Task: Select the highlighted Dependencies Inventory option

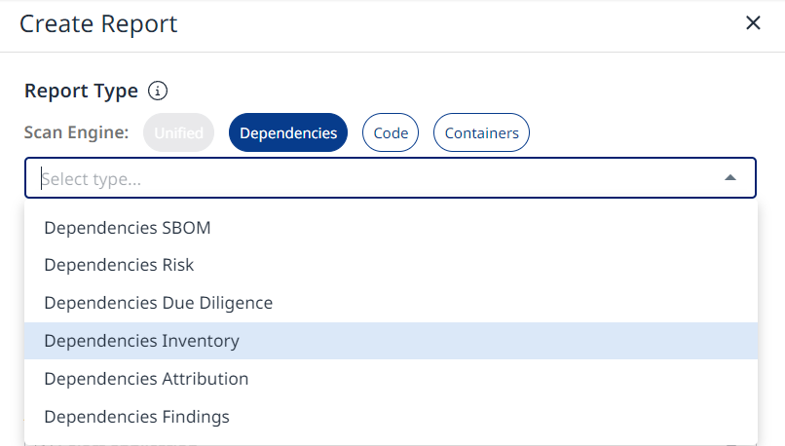Action: coord(142,341)
